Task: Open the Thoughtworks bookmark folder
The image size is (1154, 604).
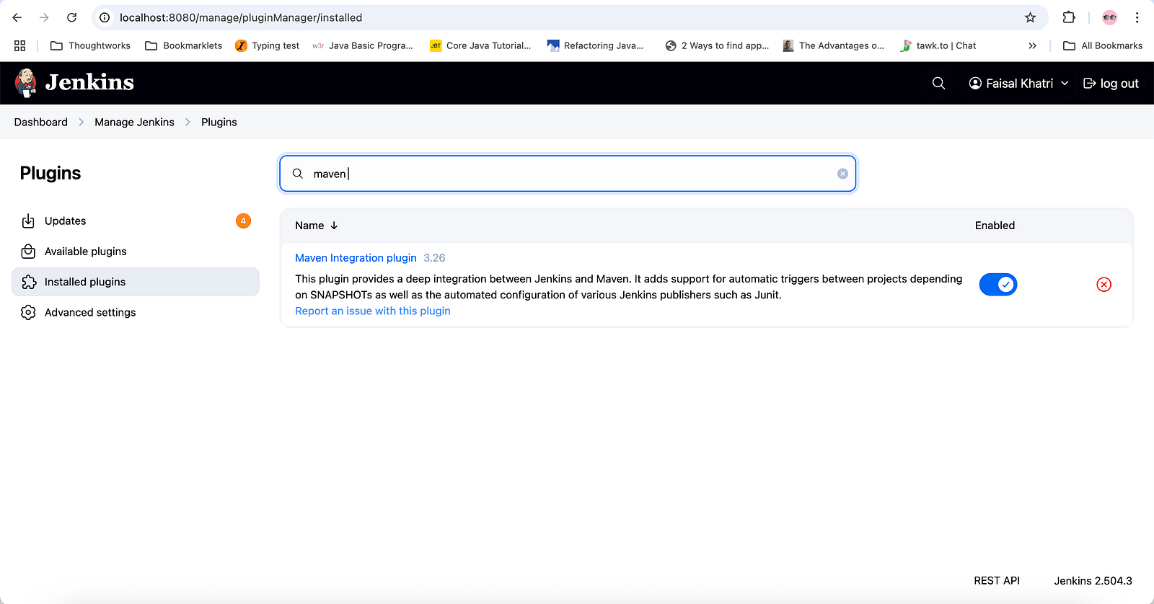Action: [x=91, y=45]
